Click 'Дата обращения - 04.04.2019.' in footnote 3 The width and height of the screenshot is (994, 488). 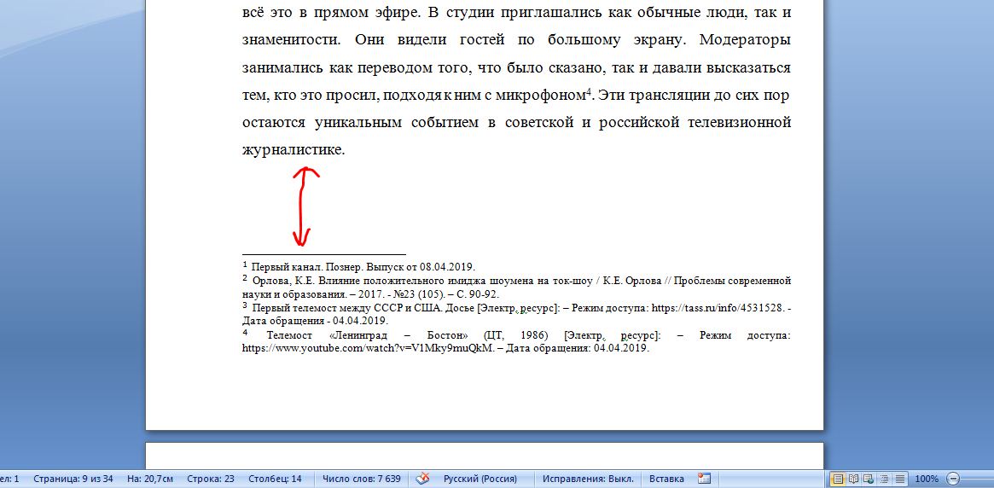[x=315, y=321]
